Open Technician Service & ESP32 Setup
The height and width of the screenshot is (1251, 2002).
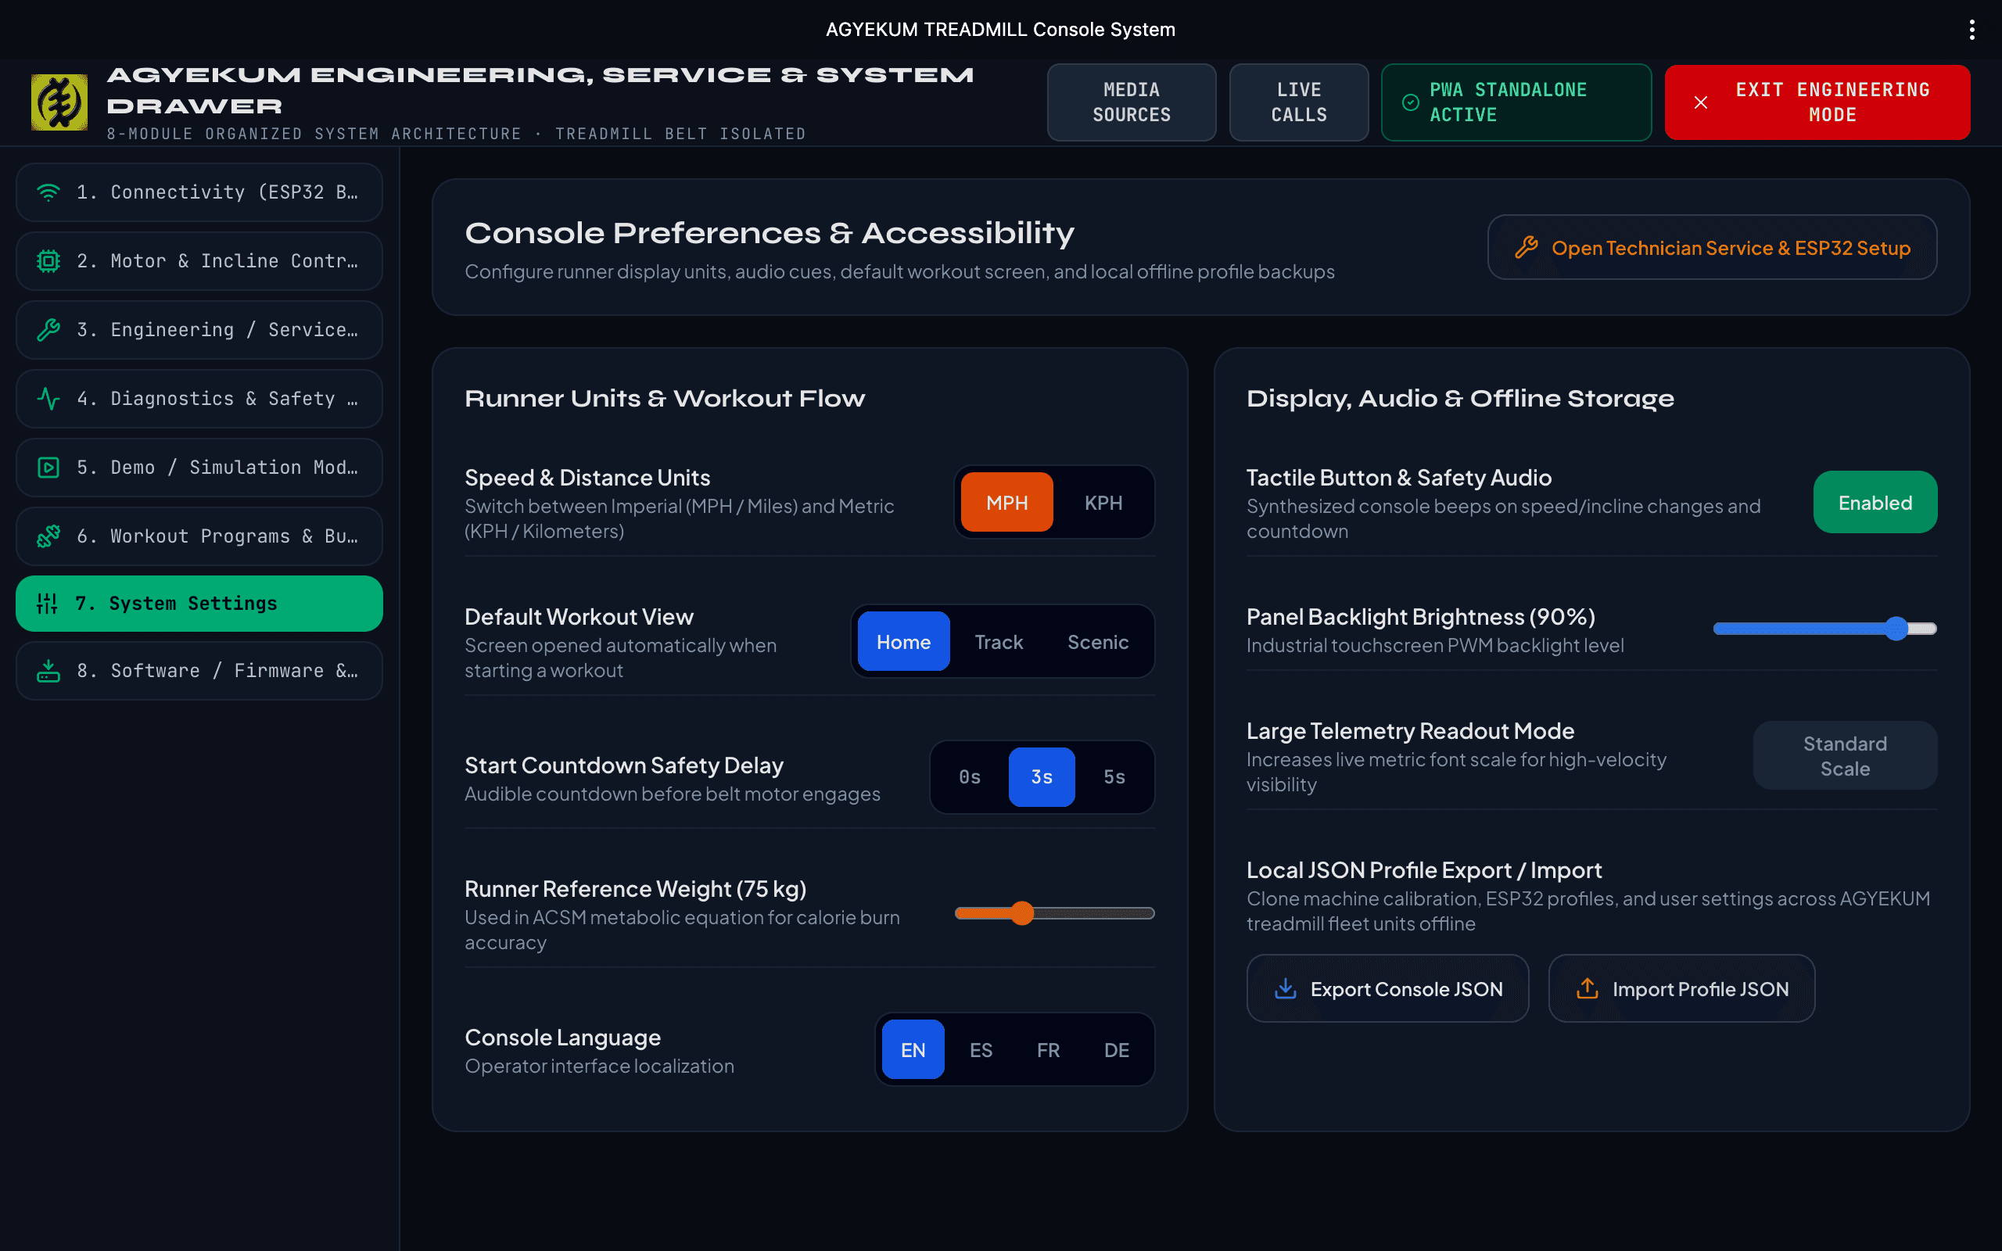coord(1712,247)
